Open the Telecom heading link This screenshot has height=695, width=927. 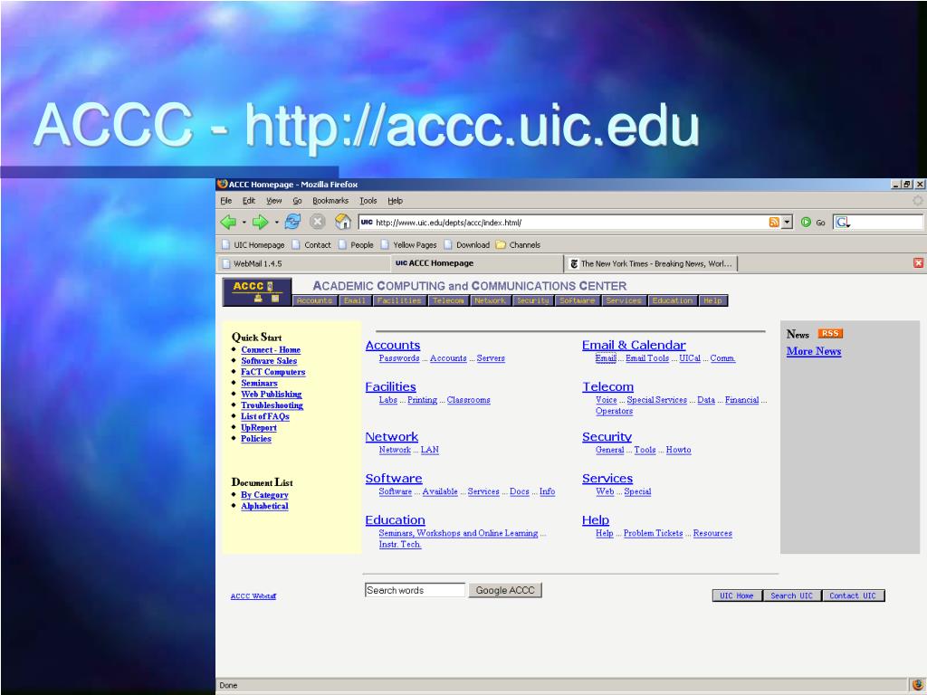(x=607, y=386)
